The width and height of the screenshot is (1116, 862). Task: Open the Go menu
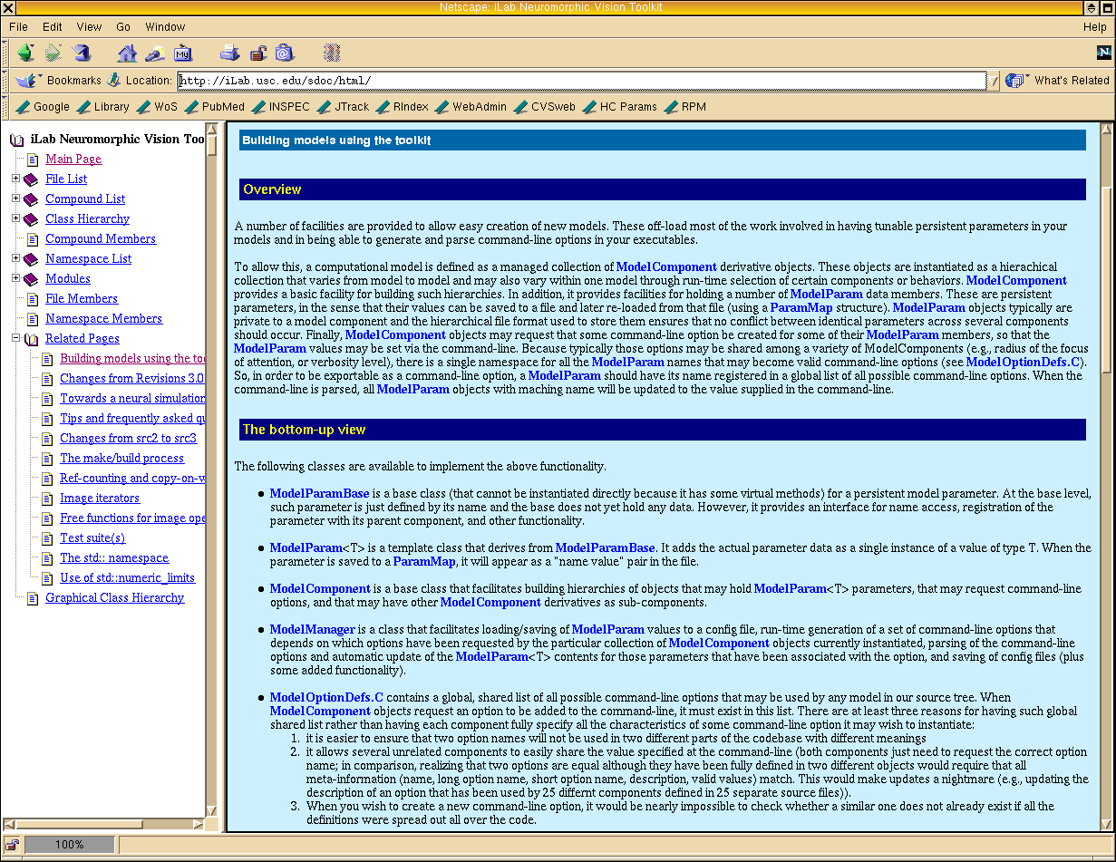(123, 27)
